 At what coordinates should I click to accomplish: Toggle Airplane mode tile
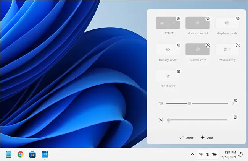click(227, 23)
